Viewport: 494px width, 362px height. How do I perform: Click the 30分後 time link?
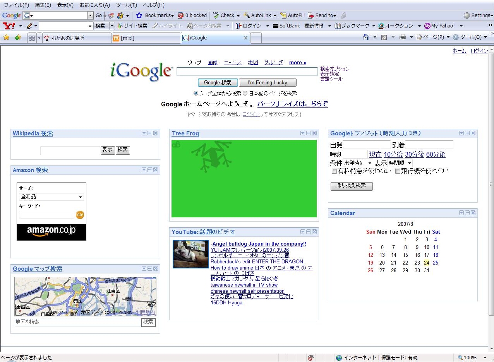(414, 154)
